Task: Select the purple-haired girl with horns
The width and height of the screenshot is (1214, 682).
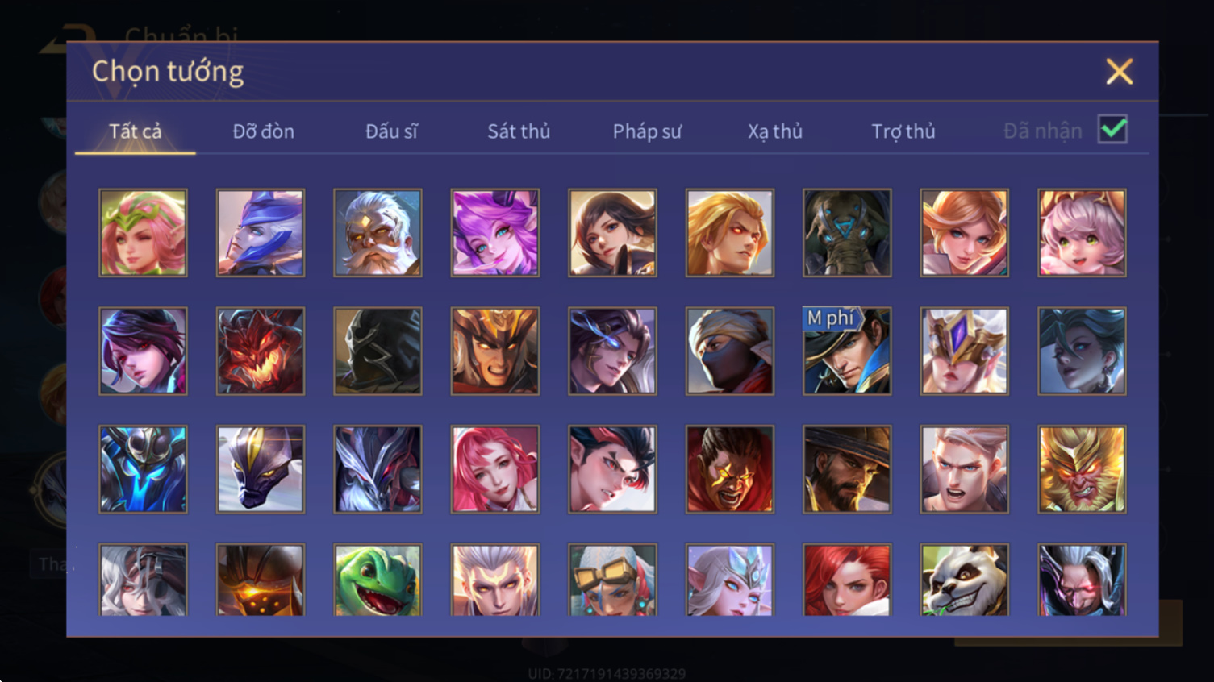Action: [495, 233]
